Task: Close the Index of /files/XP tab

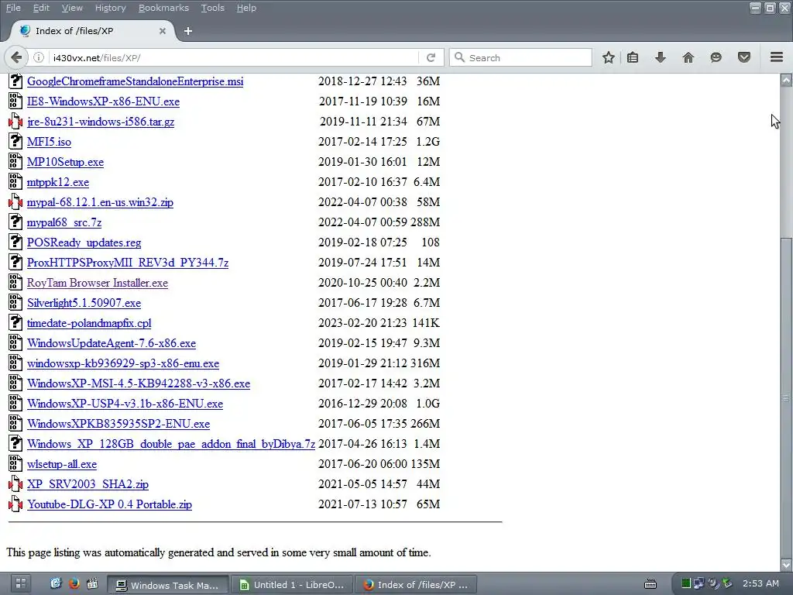Action: click(x=163, y=31)
